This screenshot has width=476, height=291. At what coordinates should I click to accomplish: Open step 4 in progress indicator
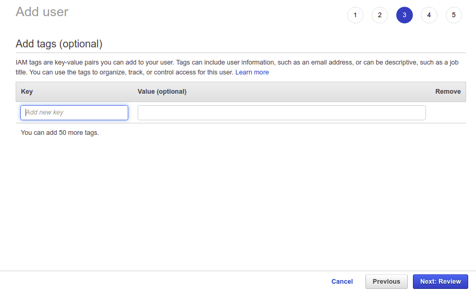coord(429,15)
